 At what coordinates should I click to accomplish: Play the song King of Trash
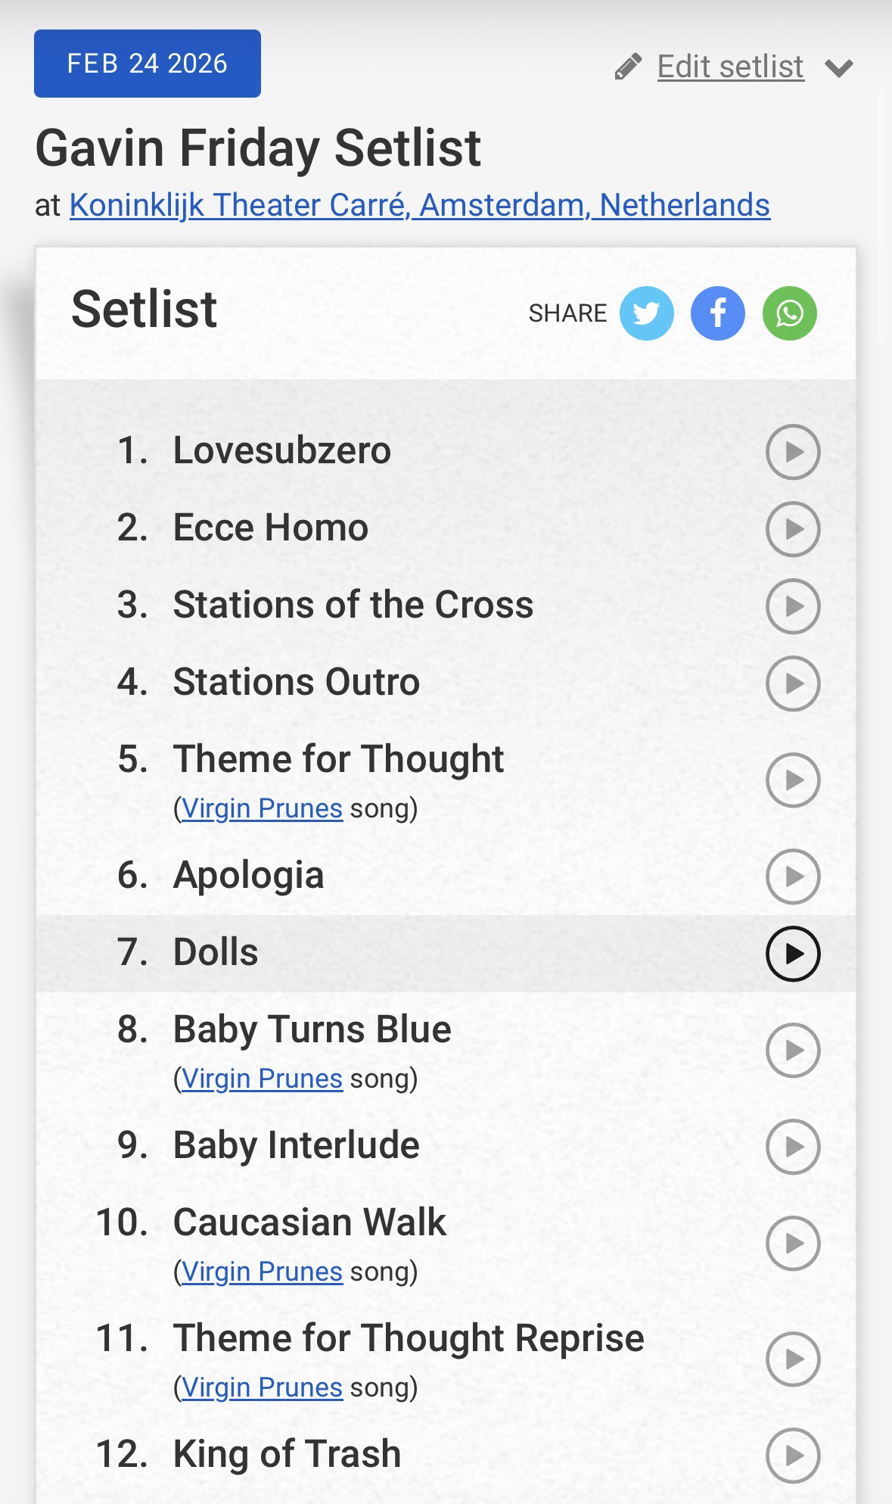(793, 1455)
